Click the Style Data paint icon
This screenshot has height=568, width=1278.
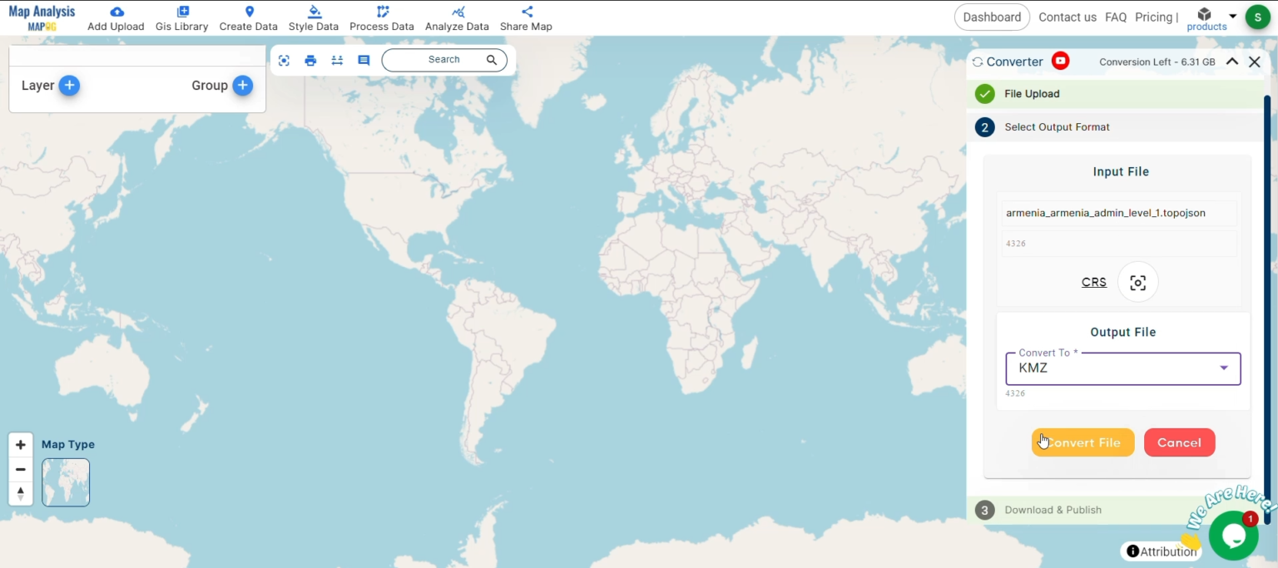[x=314, y=12]
